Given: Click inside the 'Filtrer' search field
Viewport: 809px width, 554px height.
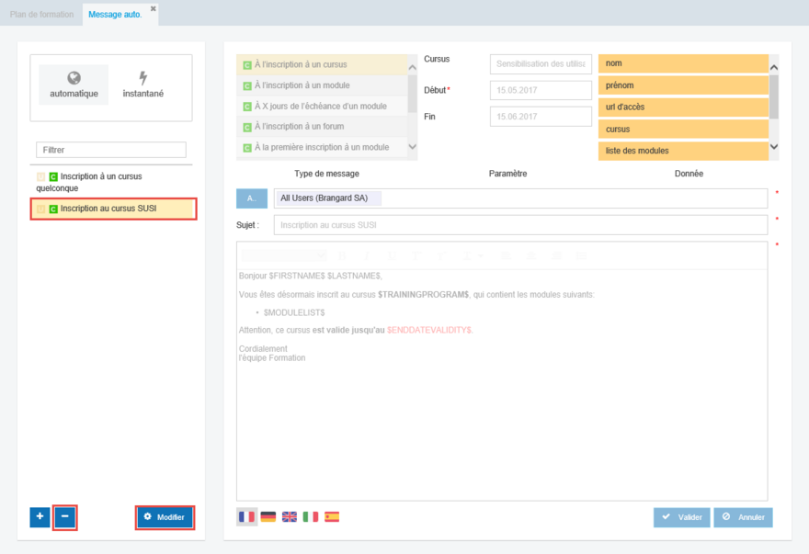Looking at the screenshot, I should (110, 149).
